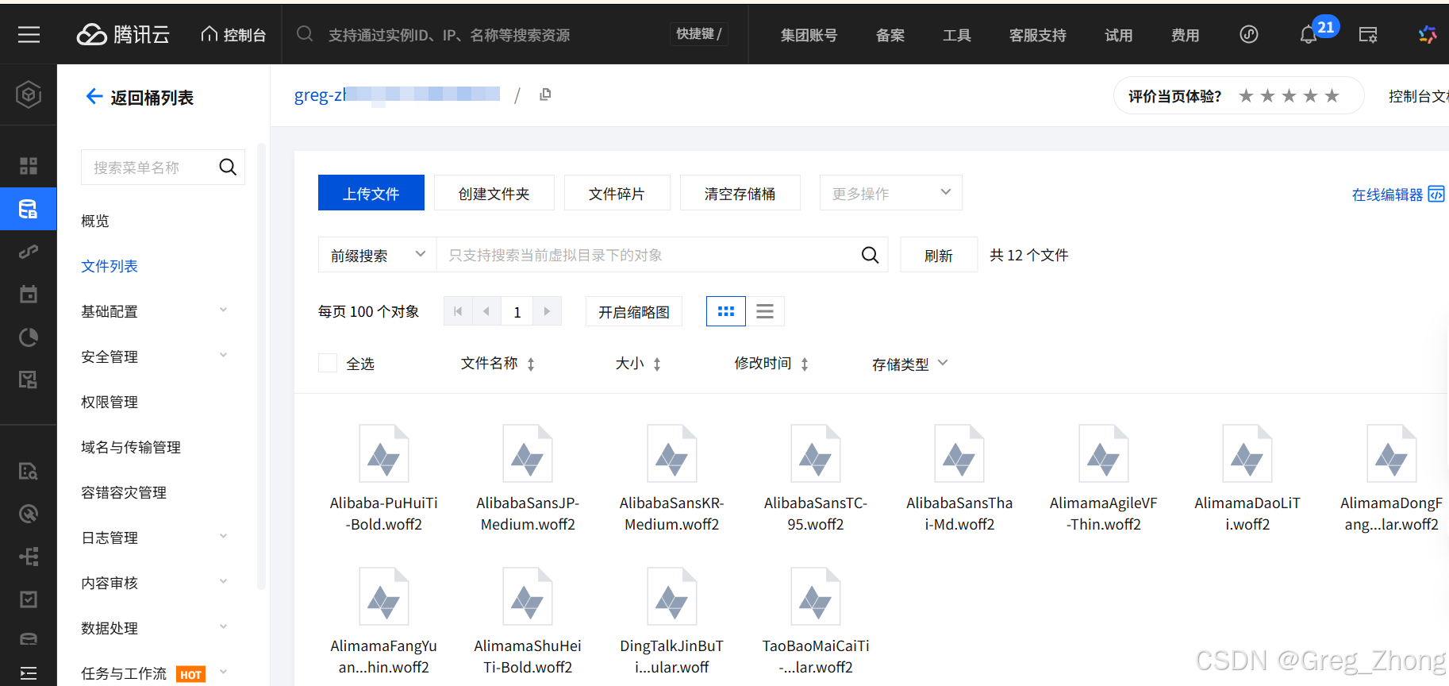
Task: Open the 更多操作 dropdown
Action: pyautogui.click(x=890, y=193)
